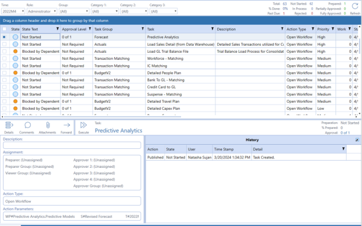This screenshot has width=362, height=226.
Task: Sort by the Task Group column header
Action: [x=103, y=29]
